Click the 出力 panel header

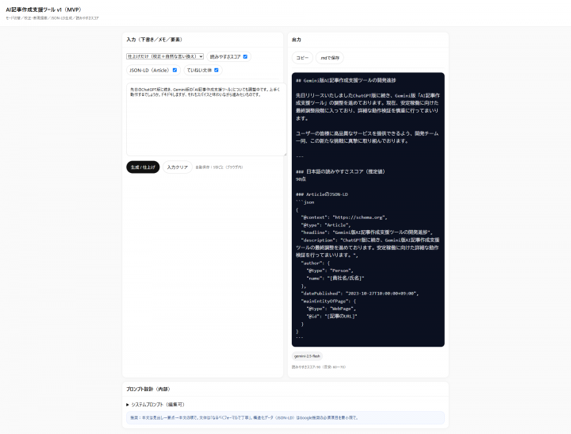point(297,39)
